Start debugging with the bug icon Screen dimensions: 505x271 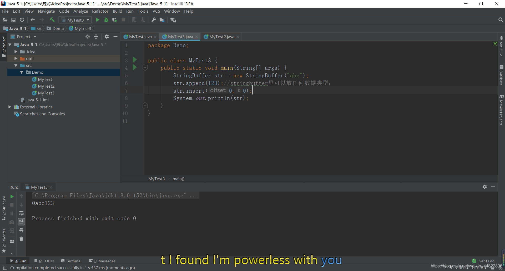tap(106, 20)
